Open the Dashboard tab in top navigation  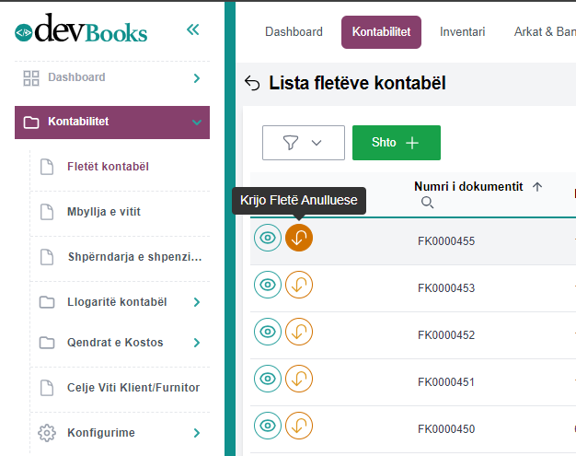click(x=294, y=32)
